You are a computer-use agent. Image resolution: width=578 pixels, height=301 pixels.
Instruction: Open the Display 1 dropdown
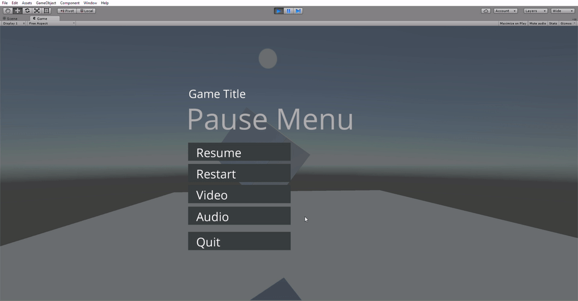tap(14, 23)
